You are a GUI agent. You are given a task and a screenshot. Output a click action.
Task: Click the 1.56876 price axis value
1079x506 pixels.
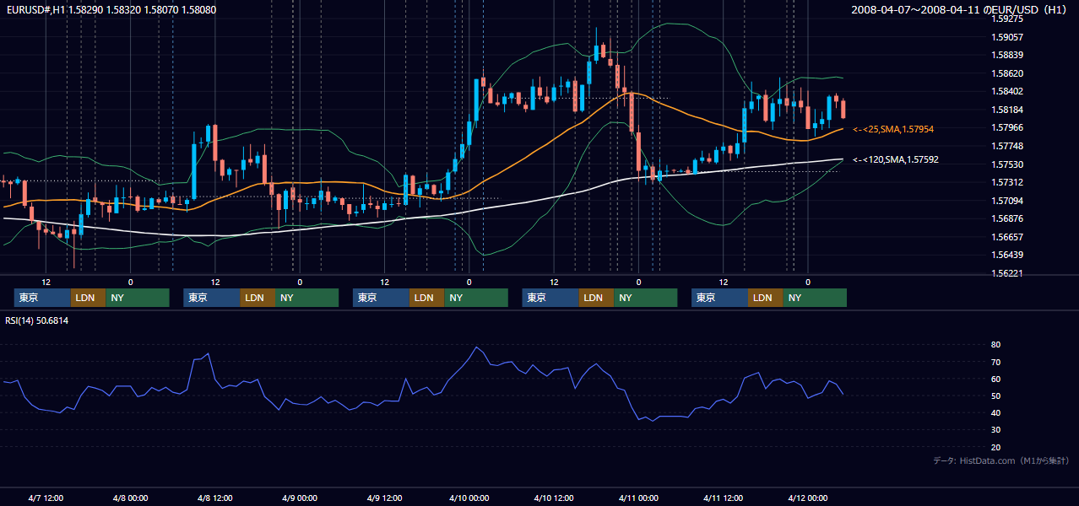pos(1008,219)
